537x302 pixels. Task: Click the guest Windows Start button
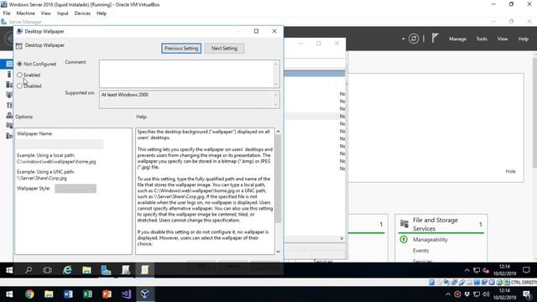coord(9,270)
